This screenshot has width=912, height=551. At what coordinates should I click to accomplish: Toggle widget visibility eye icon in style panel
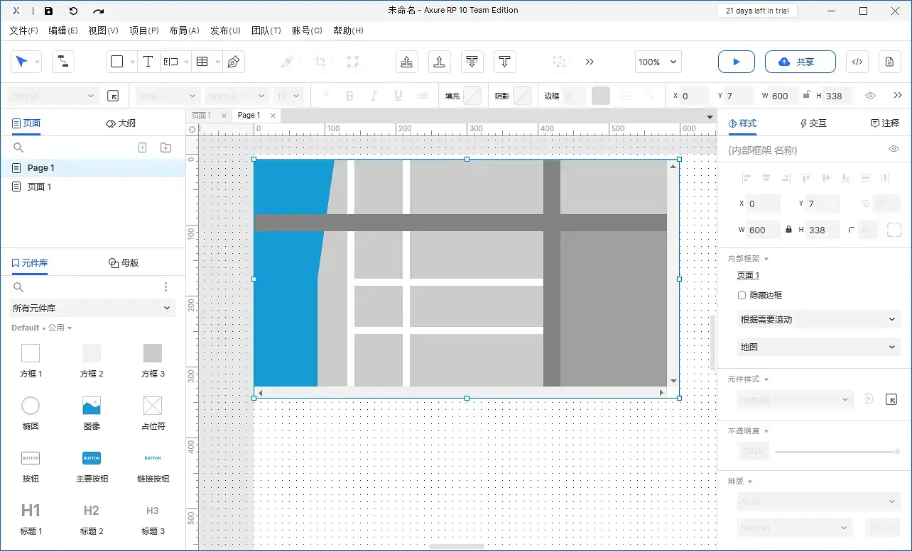(x=894, y=149)
